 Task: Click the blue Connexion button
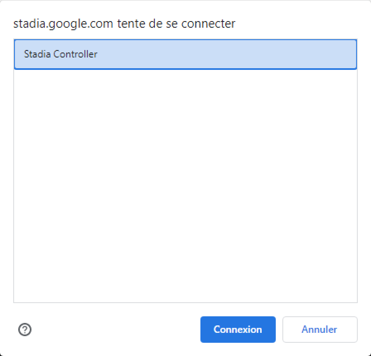238,329
